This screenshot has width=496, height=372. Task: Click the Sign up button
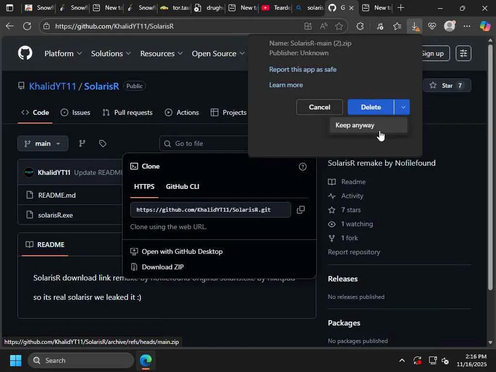[x=435, y=53]
